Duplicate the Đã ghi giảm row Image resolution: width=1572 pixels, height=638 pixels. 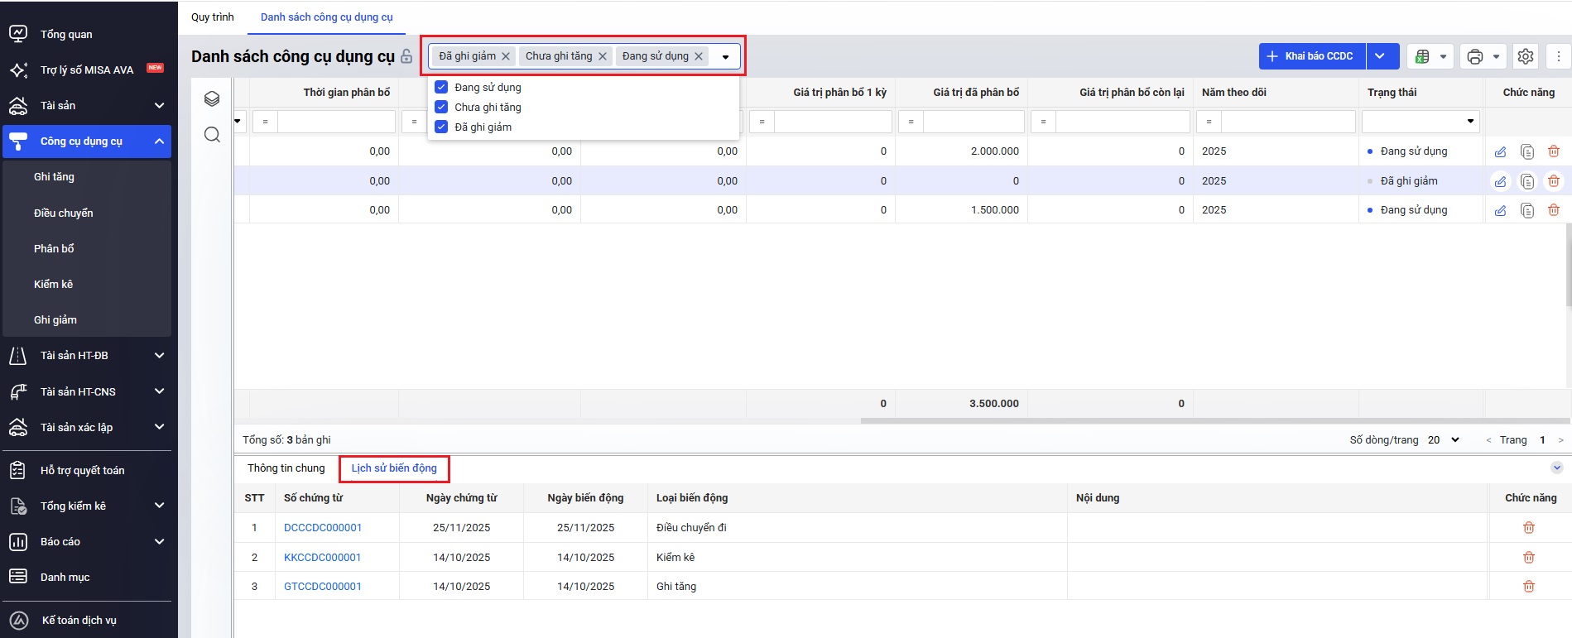click(x=1527, y=181)
